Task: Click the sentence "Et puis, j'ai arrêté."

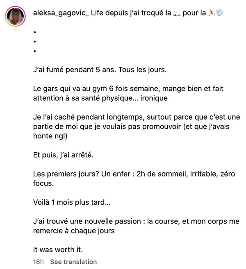Action: coord(64,155)
